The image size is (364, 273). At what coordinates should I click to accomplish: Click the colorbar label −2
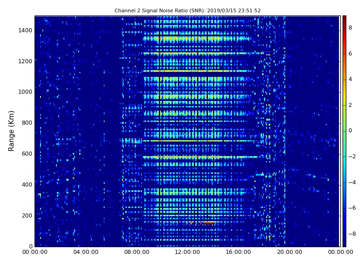pos(352,157)
